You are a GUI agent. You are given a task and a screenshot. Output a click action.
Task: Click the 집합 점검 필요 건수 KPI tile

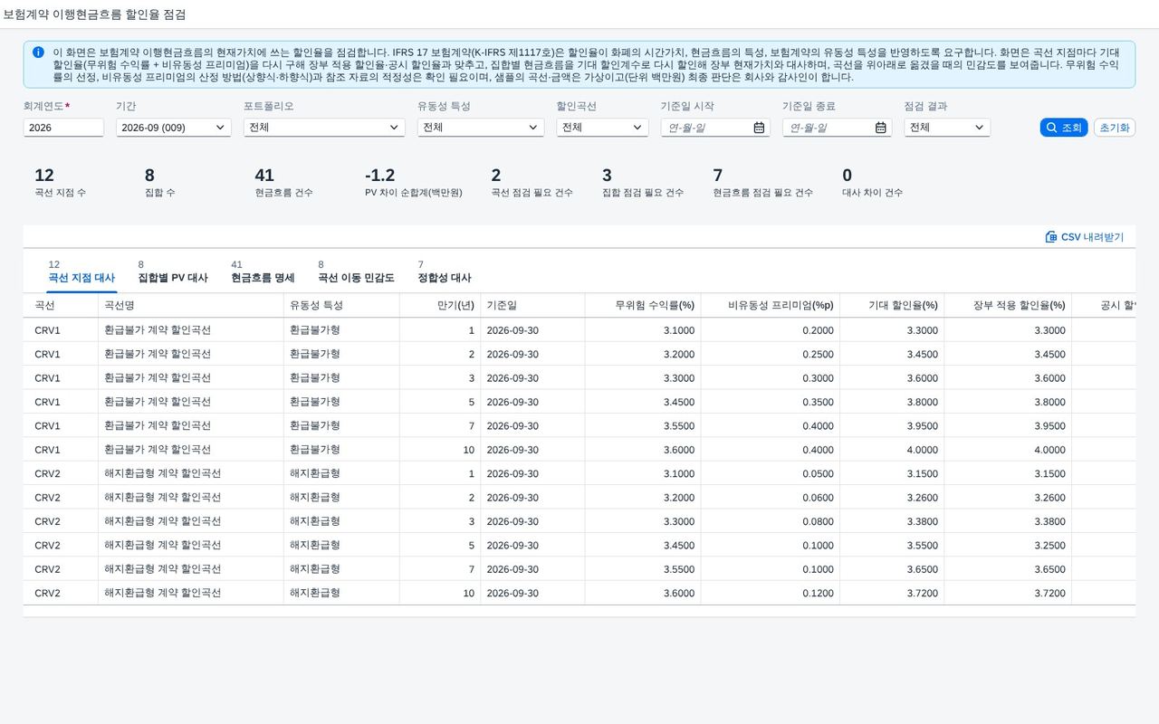pos(643,183)
